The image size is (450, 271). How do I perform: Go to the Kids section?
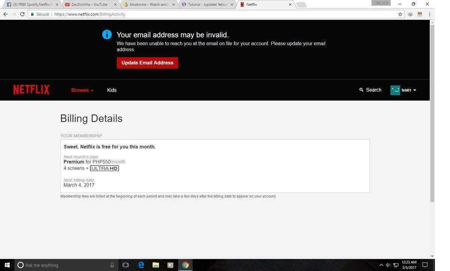(112, 90)
